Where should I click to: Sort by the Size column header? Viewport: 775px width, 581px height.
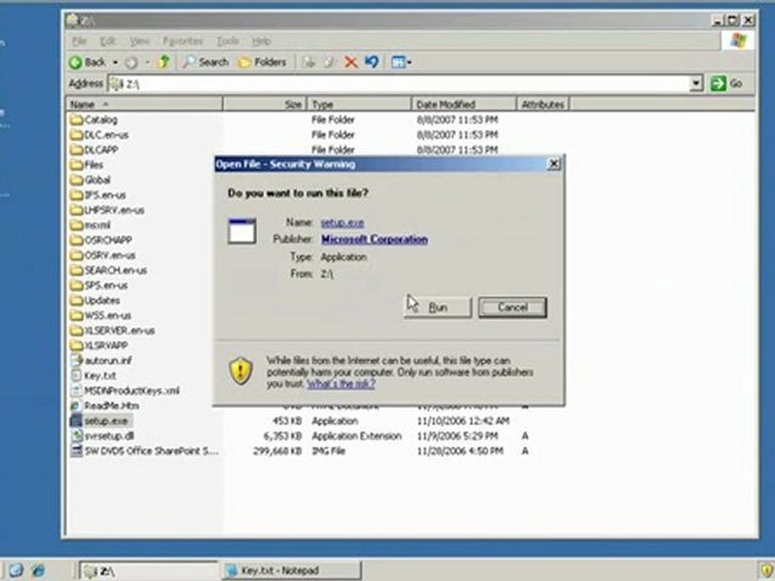pos(265,104)
